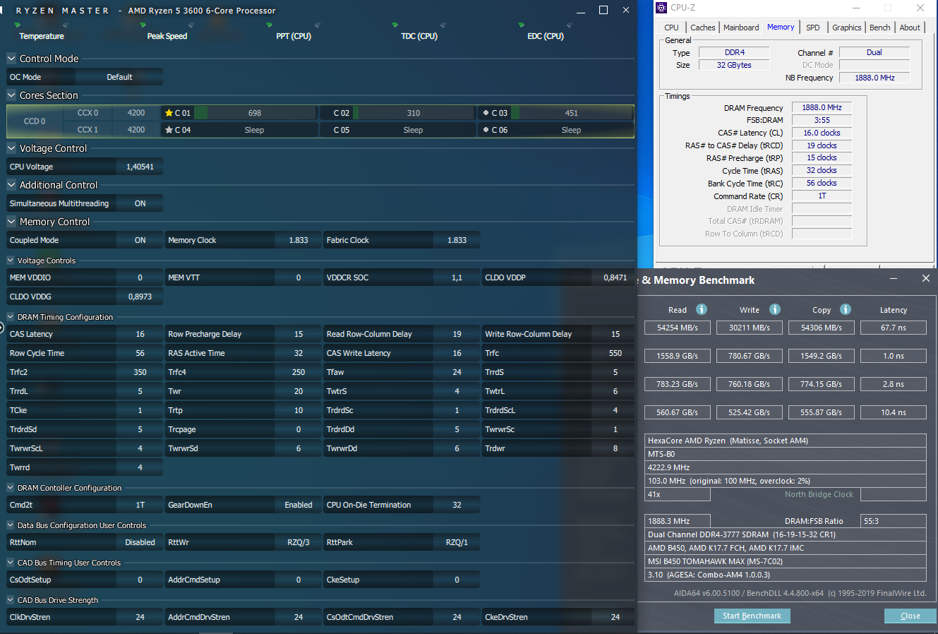Screen dimensions: 938x634
Task: Collapse Data Bus Configuration User Controls
Action: pos(11,525)
